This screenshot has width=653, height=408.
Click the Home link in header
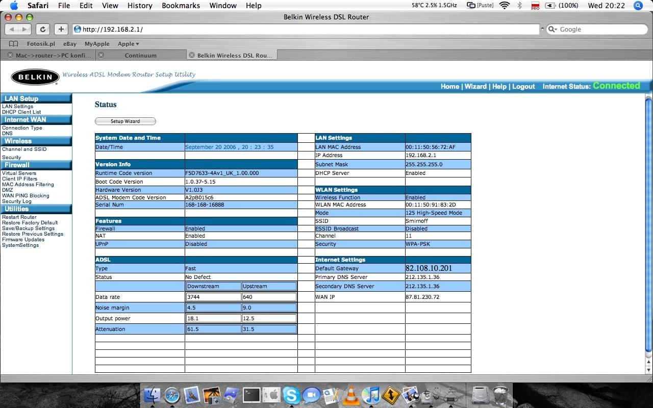(x=450, y=87)
